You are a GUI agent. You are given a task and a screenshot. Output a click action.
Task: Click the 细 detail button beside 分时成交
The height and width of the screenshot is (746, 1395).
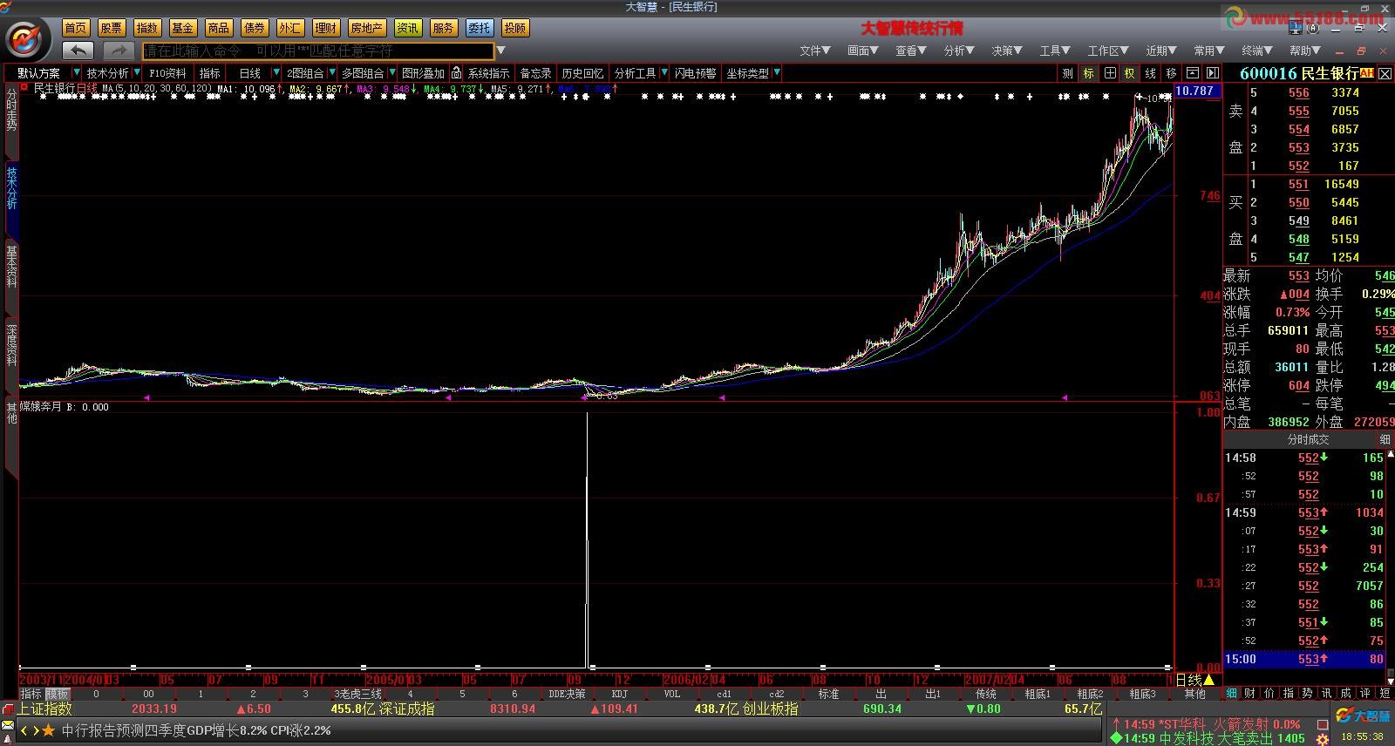(x=1385, y=439)
